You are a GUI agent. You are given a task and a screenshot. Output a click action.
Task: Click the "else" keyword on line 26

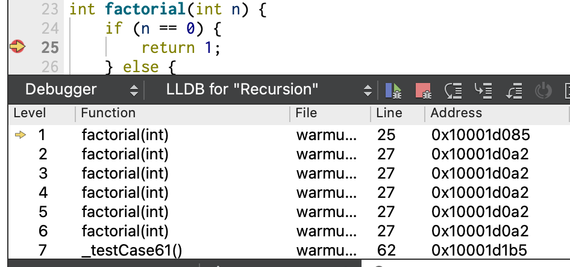(140, 67)
